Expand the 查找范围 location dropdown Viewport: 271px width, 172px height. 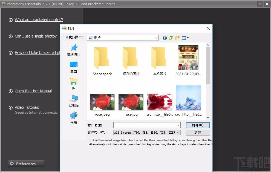coord(156,38)
